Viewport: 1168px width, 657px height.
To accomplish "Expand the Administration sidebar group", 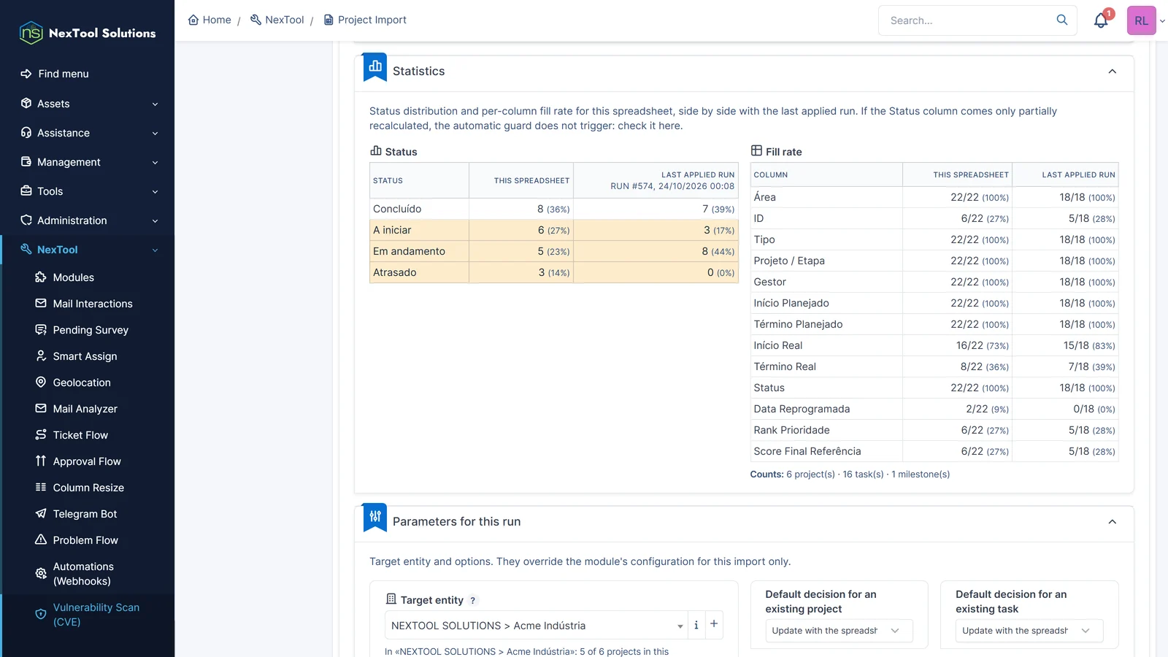I will 88,220.
